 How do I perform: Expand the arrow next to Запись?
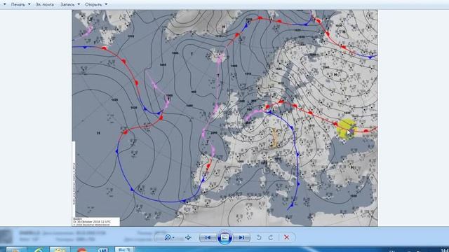point(79,5)
